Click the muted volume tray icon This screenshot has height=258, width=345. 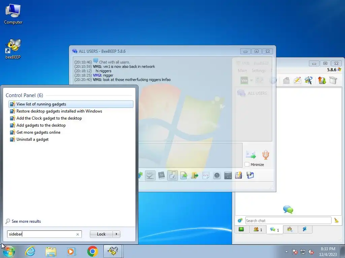point(311,252)
